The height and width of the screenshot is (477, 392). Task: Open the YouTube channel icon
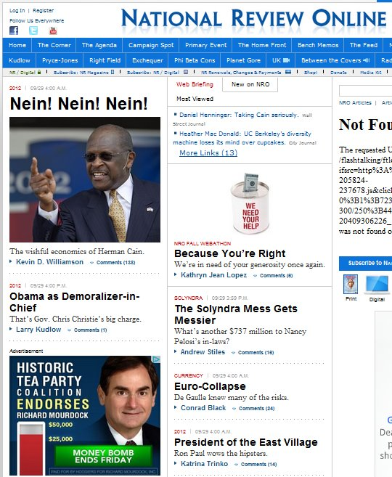[x=53, y=30]
